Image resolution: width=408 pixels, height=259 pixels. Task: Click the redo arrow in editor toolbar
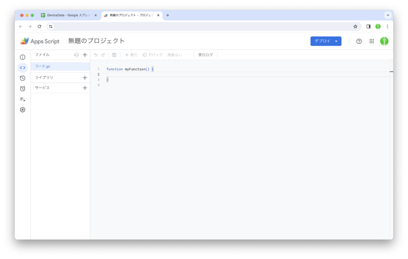103,55
